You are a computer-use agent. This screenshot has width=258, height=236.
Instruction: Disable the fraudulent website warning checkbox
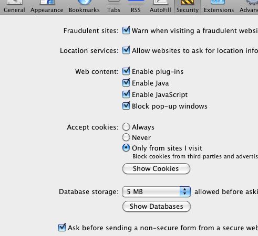[x=126, y=30]
